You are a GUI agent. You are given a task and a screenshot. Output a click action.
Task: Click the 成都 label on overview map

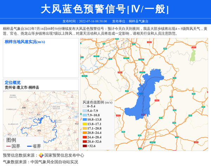pyautogui.click(x=24, y=107)
